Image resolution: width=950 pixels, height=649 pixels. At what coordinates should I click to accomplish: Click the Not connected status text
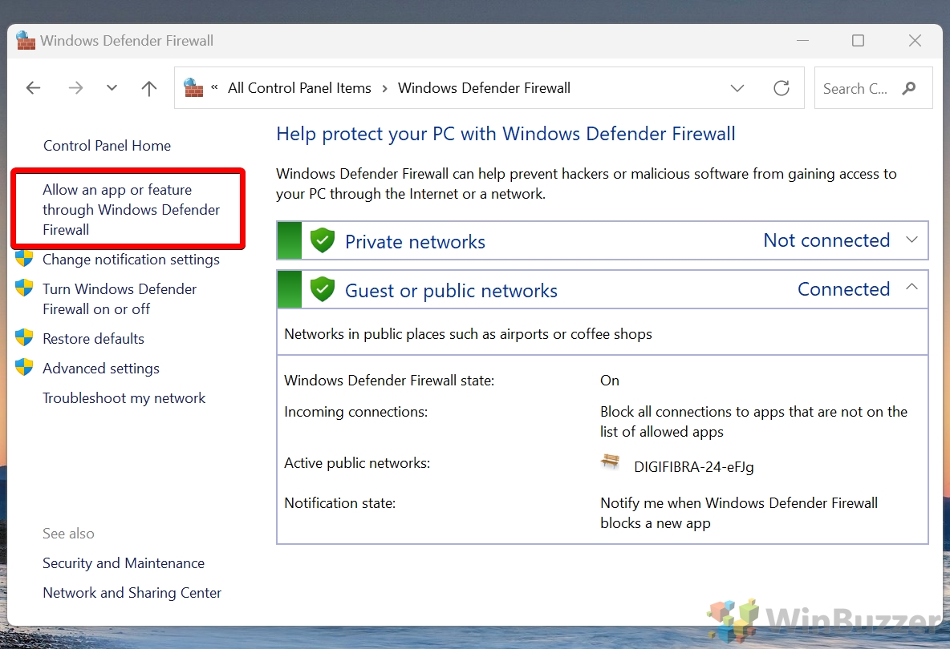click(x=826, y=240)
